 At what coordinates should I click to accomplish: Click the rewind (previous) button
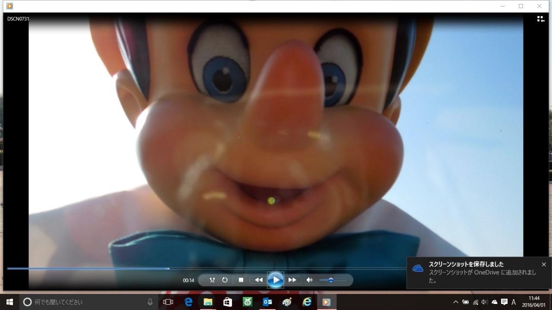[x=258, y=280]
